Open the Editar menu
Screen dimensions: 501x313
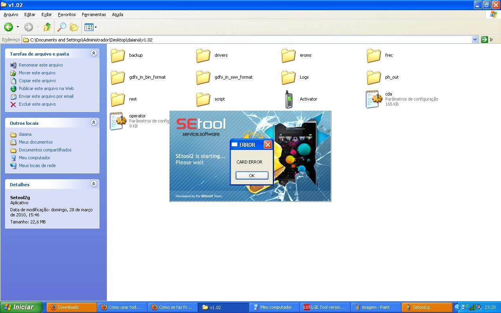pos(30,14)
